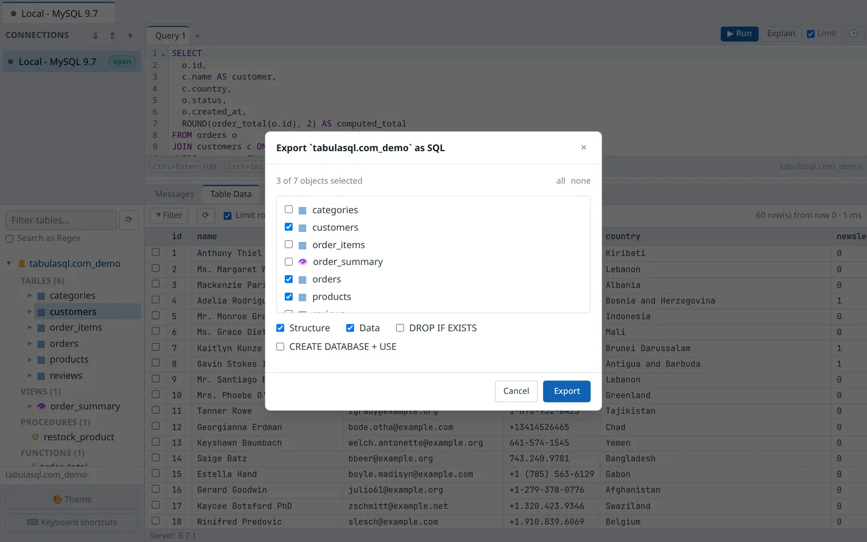Select the restock_product procedure

79,437
